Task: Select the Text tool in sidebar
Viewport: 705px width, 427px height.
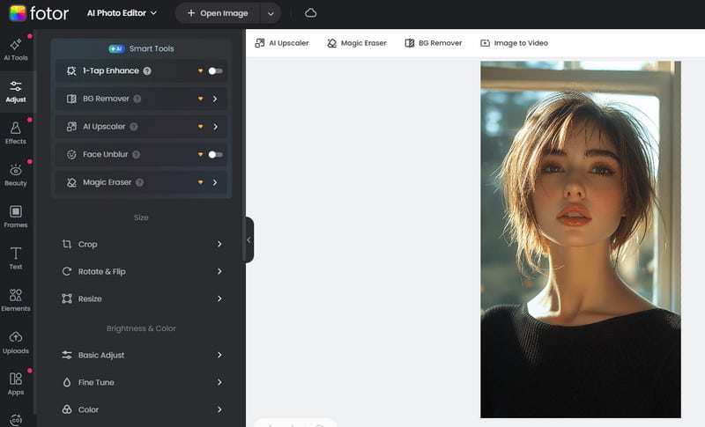Action: pos(16,258)
